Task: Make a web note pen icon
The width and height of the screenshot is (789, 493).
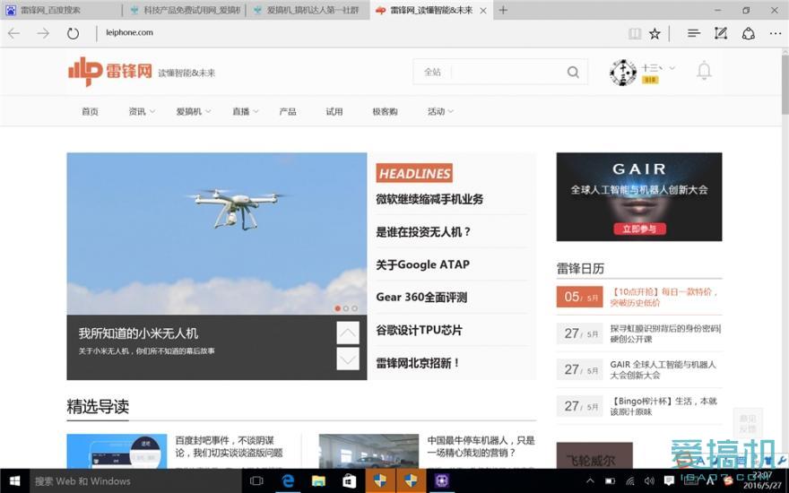Action: 721,33
